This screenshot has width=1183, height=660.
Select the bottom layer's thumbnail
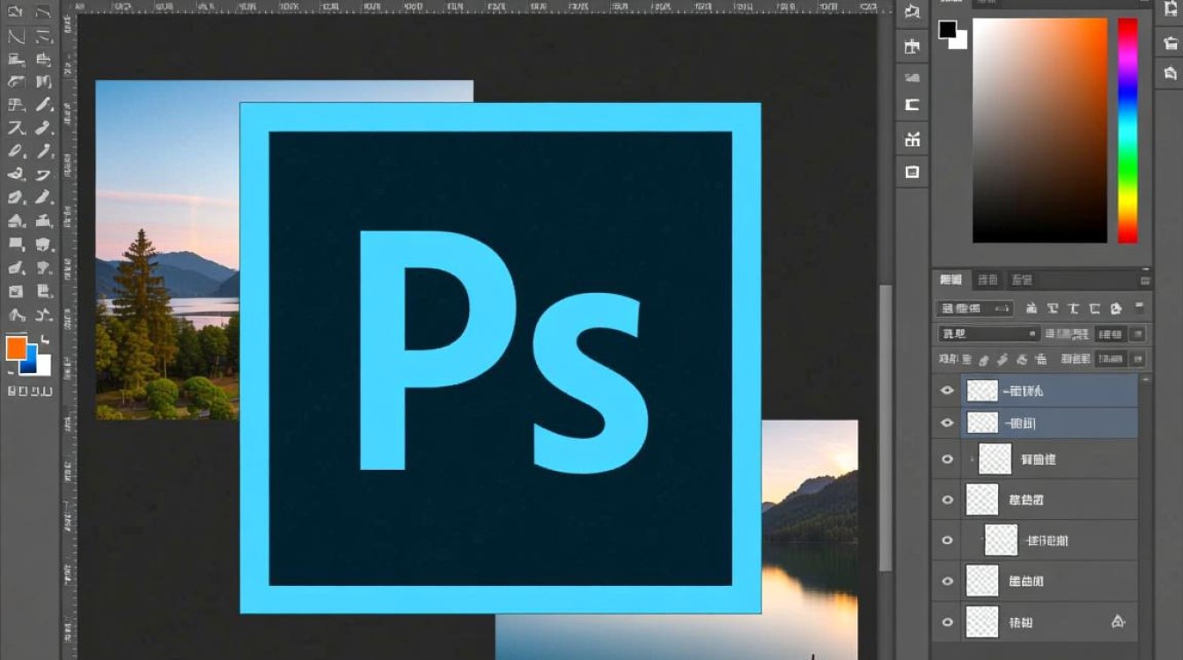pyautogui.click(x=982, y=621)
